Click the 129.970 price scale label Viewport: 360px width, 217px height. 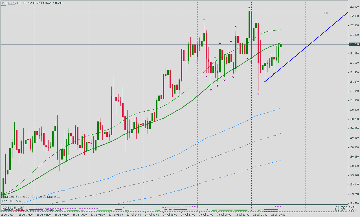[x=354, y=175]
